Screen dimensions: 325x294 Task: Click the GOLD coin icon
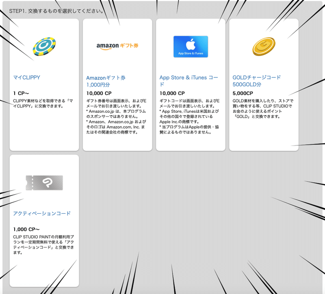[264, 47]
